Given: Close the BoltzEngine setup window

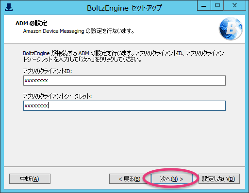Looking at the screenshot, I should (x=234, y=6).
